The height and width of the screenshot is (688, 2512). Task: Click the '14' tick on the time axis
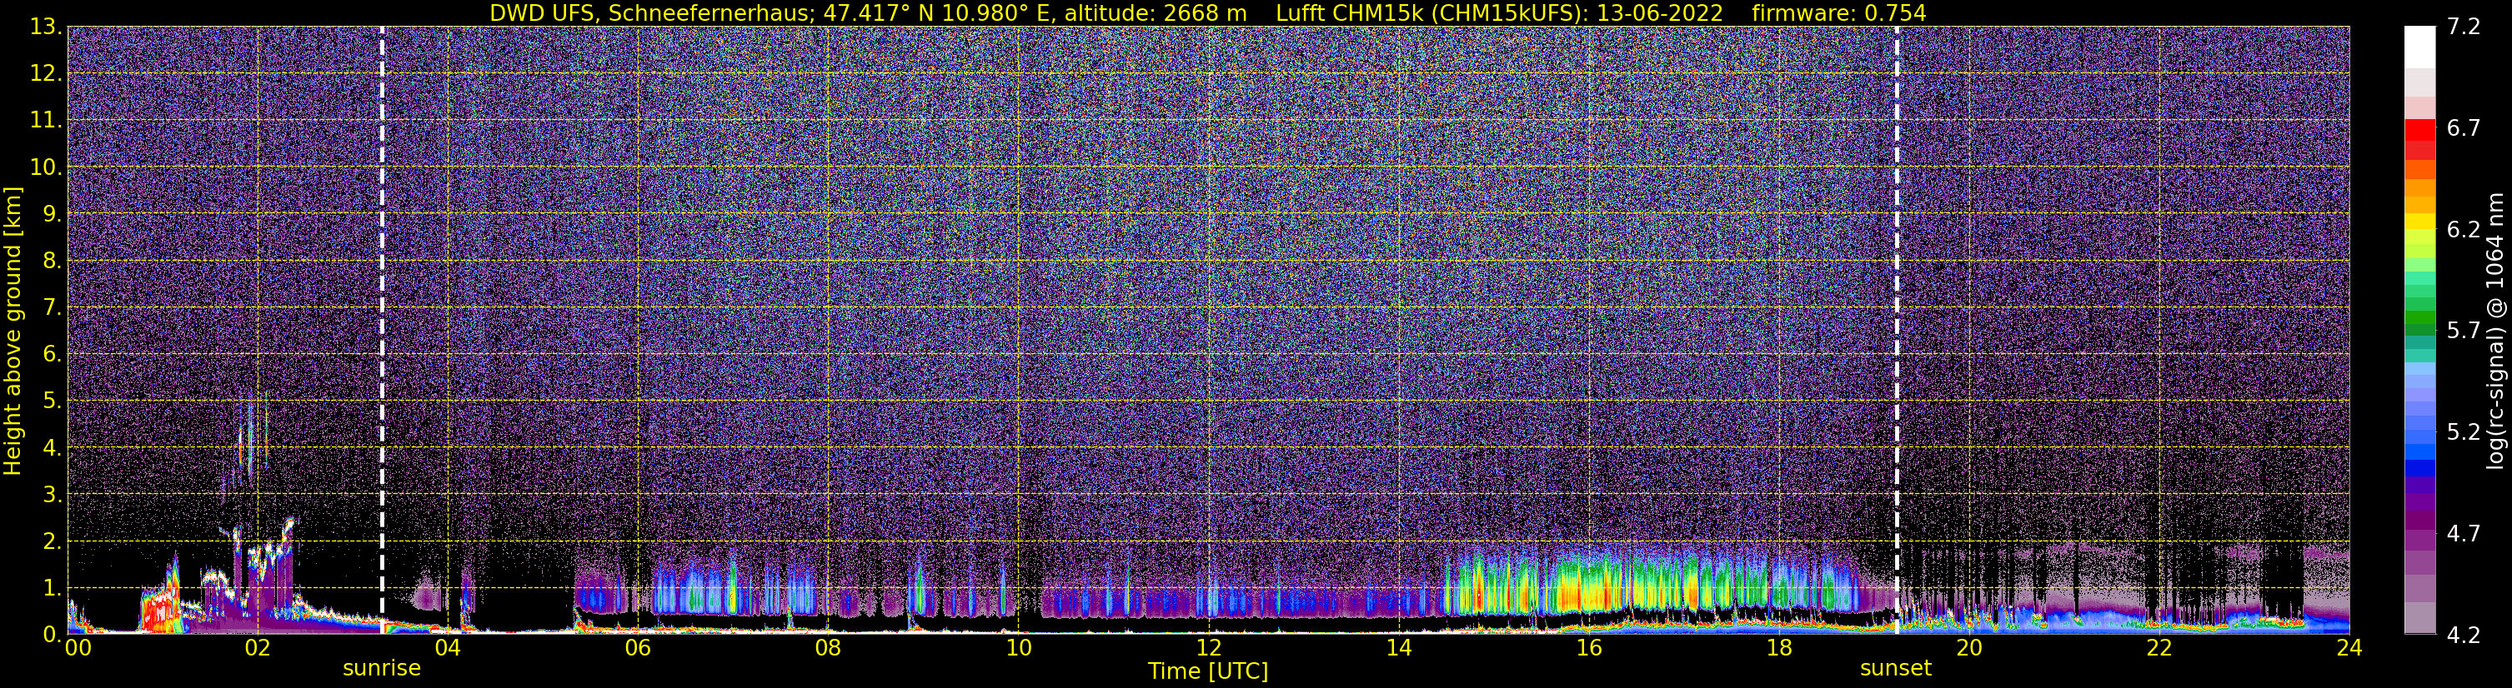point(1398,649)
